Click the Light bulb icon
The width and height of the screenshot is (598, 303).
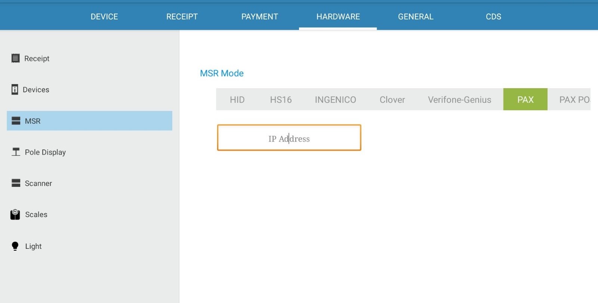(15, 246)
